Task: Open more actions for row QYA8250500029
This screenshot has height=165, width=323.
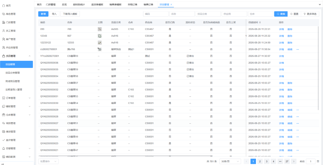Action: (298, 110)
